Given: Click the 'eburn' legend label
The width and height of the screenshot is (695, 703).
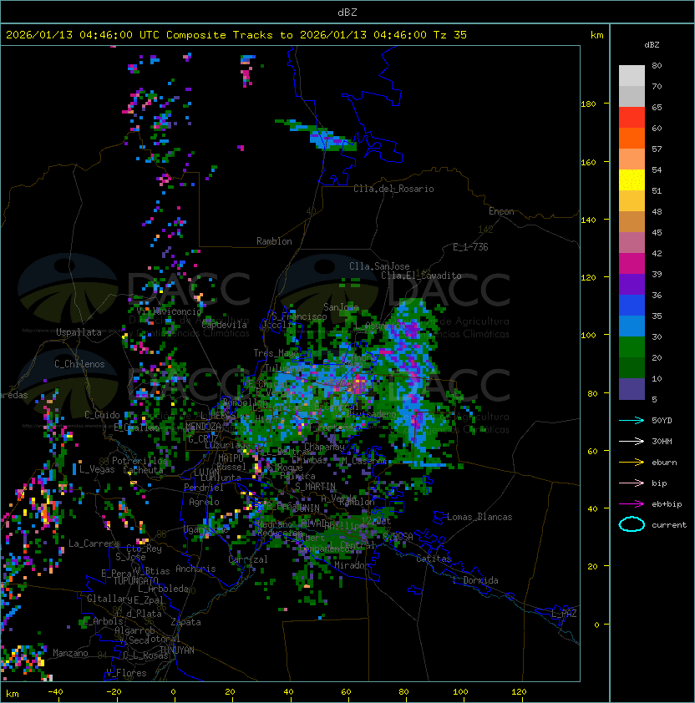Looking at the screenshot, I should (664, 463).
